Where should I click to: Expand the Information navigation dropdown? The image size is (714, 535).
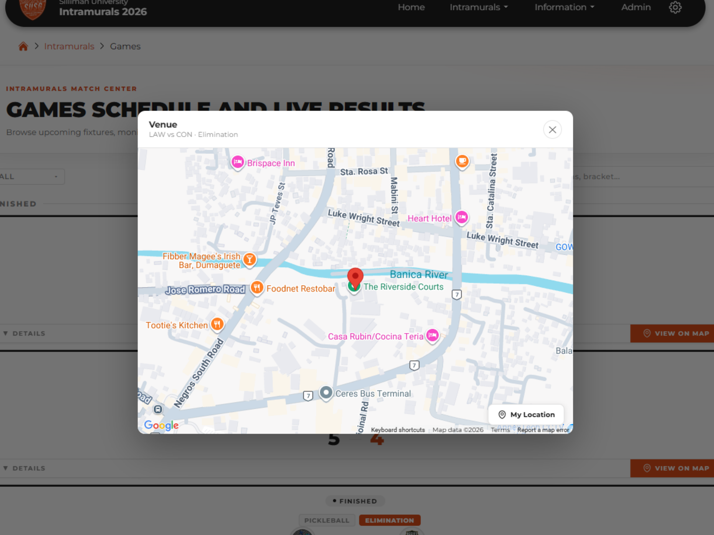[x=564, y=7]
